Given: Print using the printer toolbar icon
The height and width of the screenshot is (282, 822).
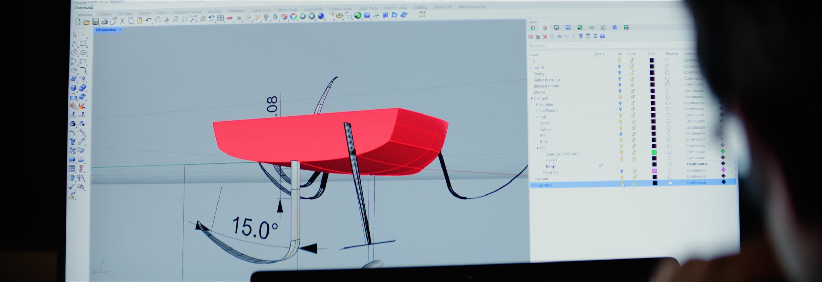Looking at the screenshot, I should [x=104, y=22].
